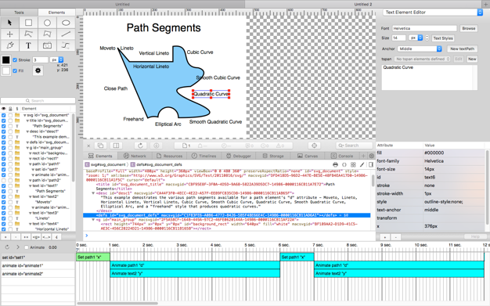
Task: Select the straight line tool
Action: click(x=66, y=34)
